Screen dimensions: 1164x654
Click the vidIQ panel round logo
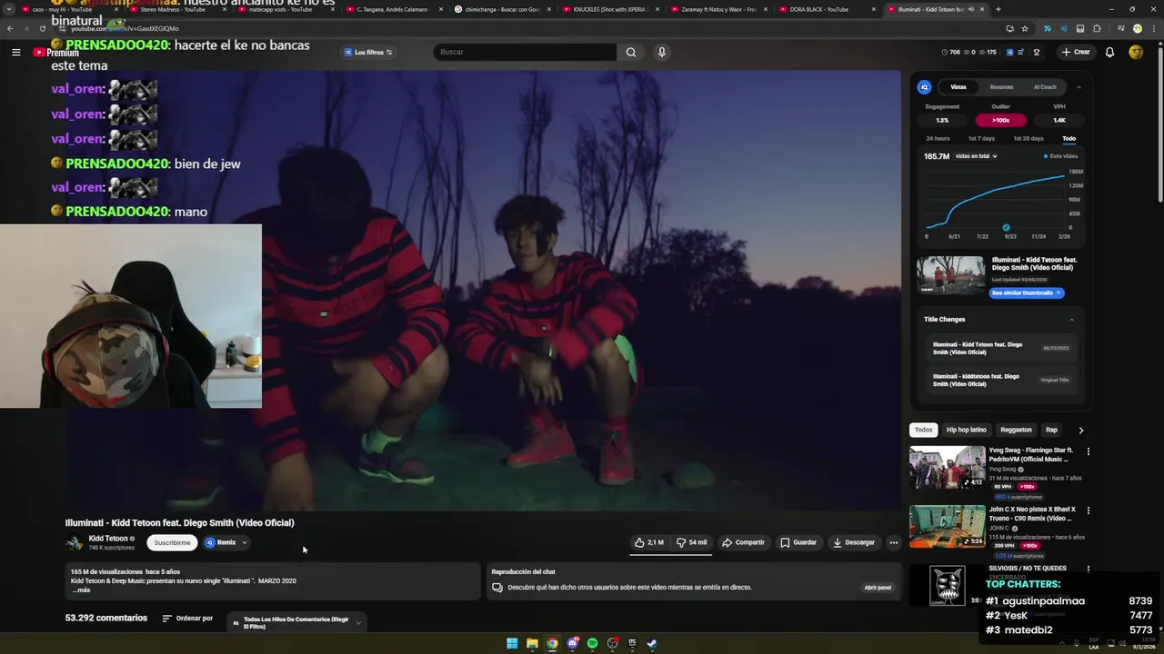coord(925,87)
